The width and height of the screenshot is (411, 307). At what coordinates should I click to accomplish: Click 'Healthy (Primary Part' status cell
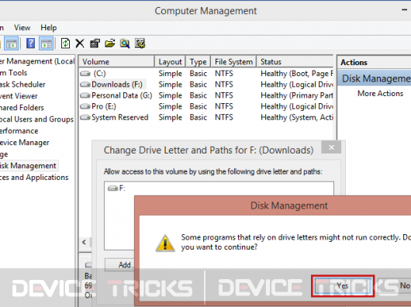pos(297,95)
